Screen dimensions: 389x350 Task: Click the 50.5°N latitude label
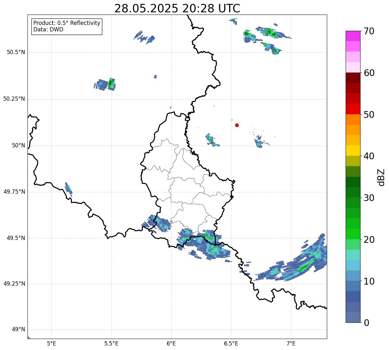tap(16, 52)
